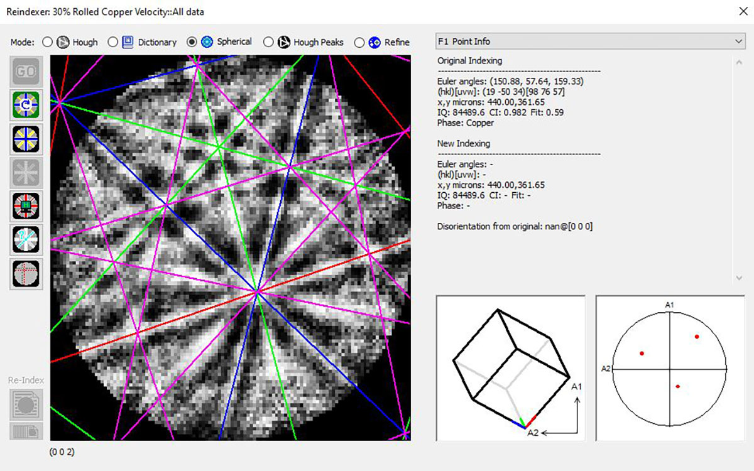This screenshot has height=471, width=754.
Task: Select the Hough mode radio button
Action: pos(47,42)
